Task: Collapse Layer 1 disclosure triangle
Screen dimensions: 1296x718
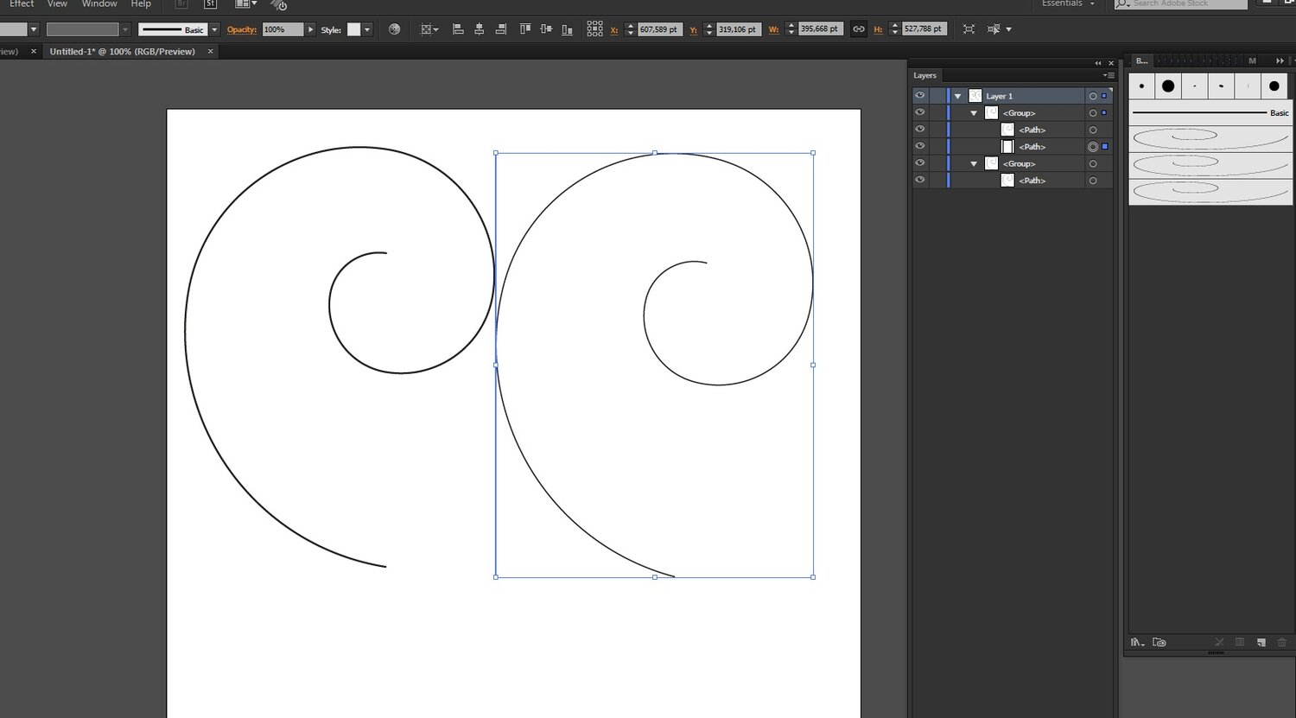Action: pyautogui.click(x=957, y=96)
